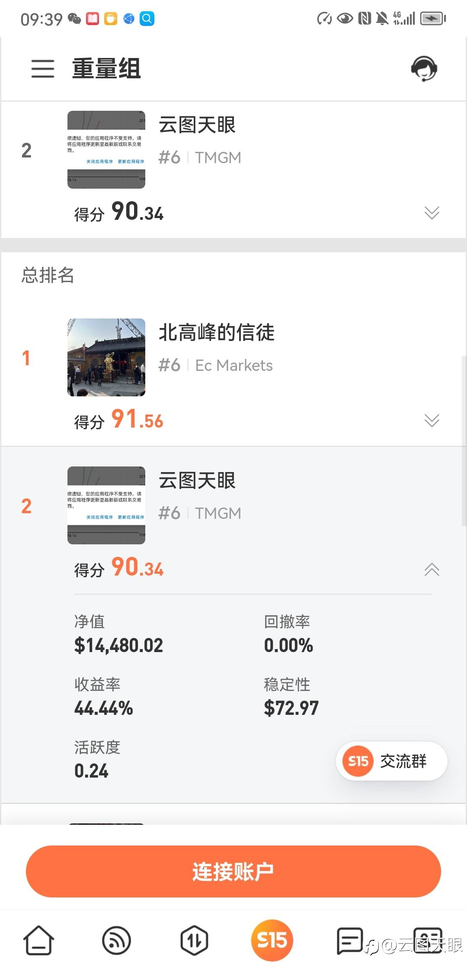
Task: Tap the 净值 $14,480.02 value
Action: [118, 645]
